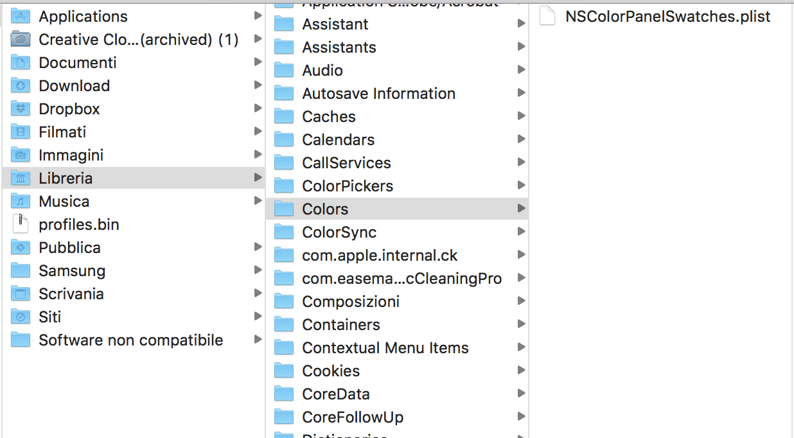Viewport: 794px width, 438px height.
Task: Open the Caches folder
Action: coord(328,117)
